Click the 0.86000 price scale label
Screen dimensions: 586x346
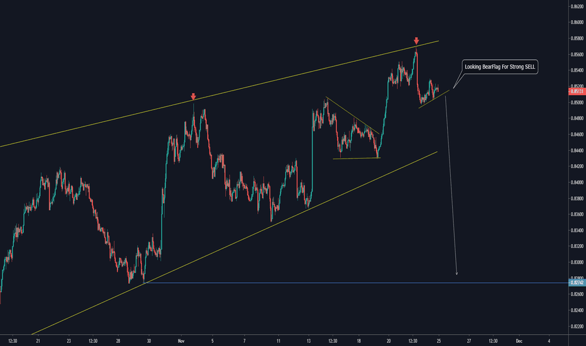pos(577,23)
